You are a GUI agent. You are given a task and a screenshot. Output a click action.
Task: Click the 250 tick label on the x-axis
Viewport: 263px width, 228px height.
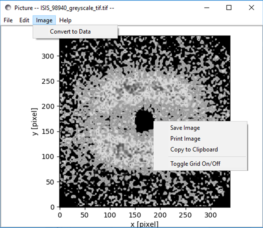coord(185,215)
